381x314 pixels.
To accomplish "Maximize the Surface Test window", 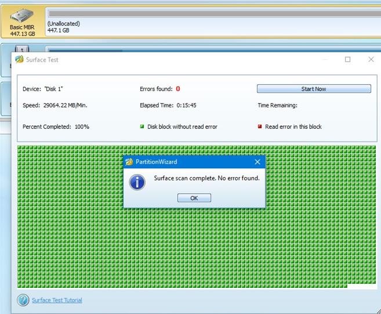I will click(348, 60).
